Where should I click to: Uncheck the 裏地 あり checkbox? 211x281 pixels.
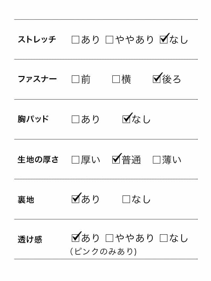click(75, 199)
